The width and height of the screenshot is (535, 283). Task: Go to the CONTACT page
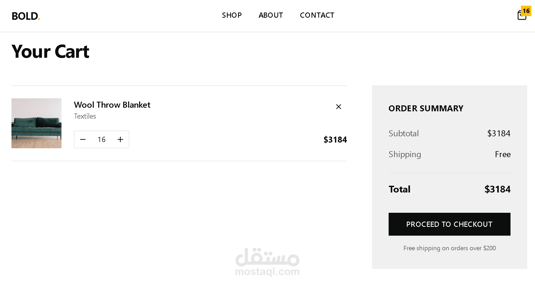pos(317,15)
